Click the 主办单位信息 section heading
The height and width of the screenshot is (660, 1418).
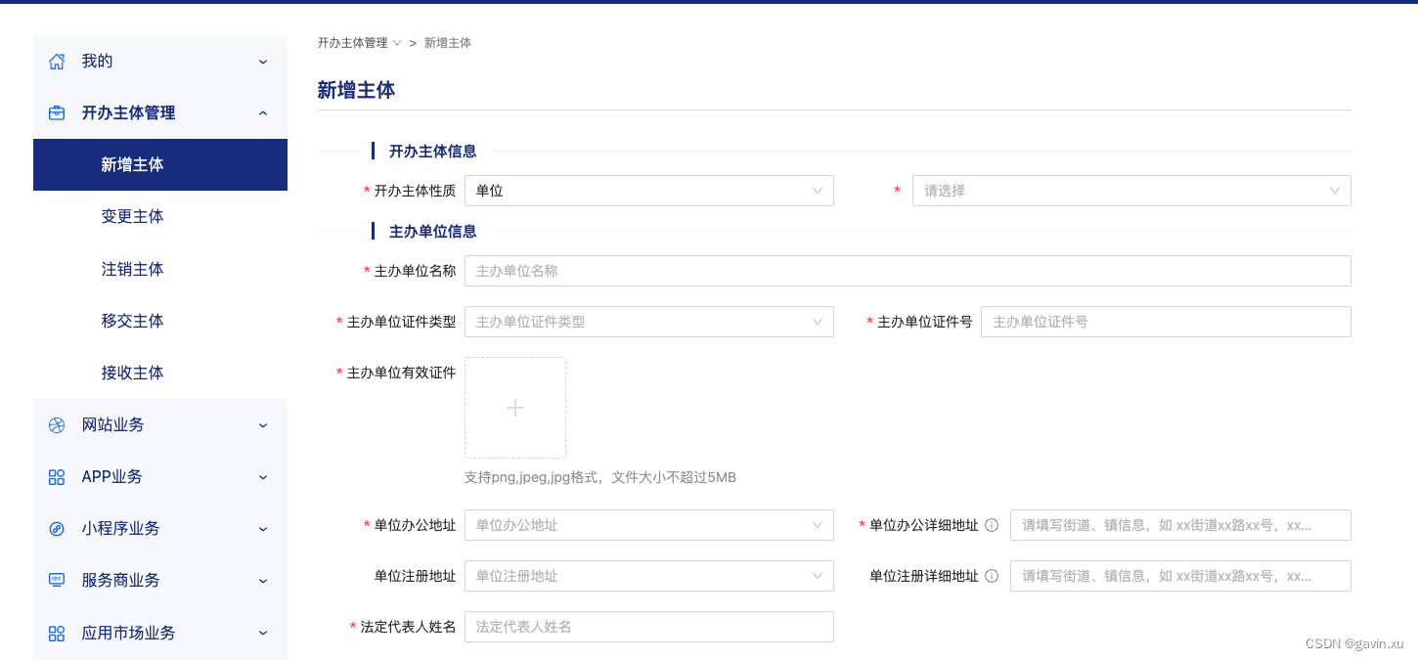pos(432,231)
